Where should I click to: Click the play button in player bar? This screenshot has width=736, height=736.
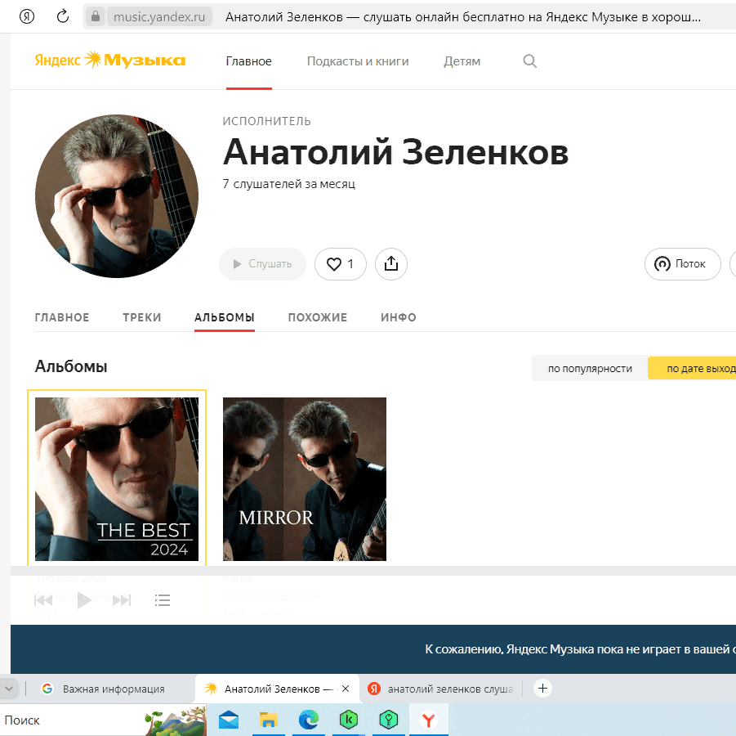[83, 600]
